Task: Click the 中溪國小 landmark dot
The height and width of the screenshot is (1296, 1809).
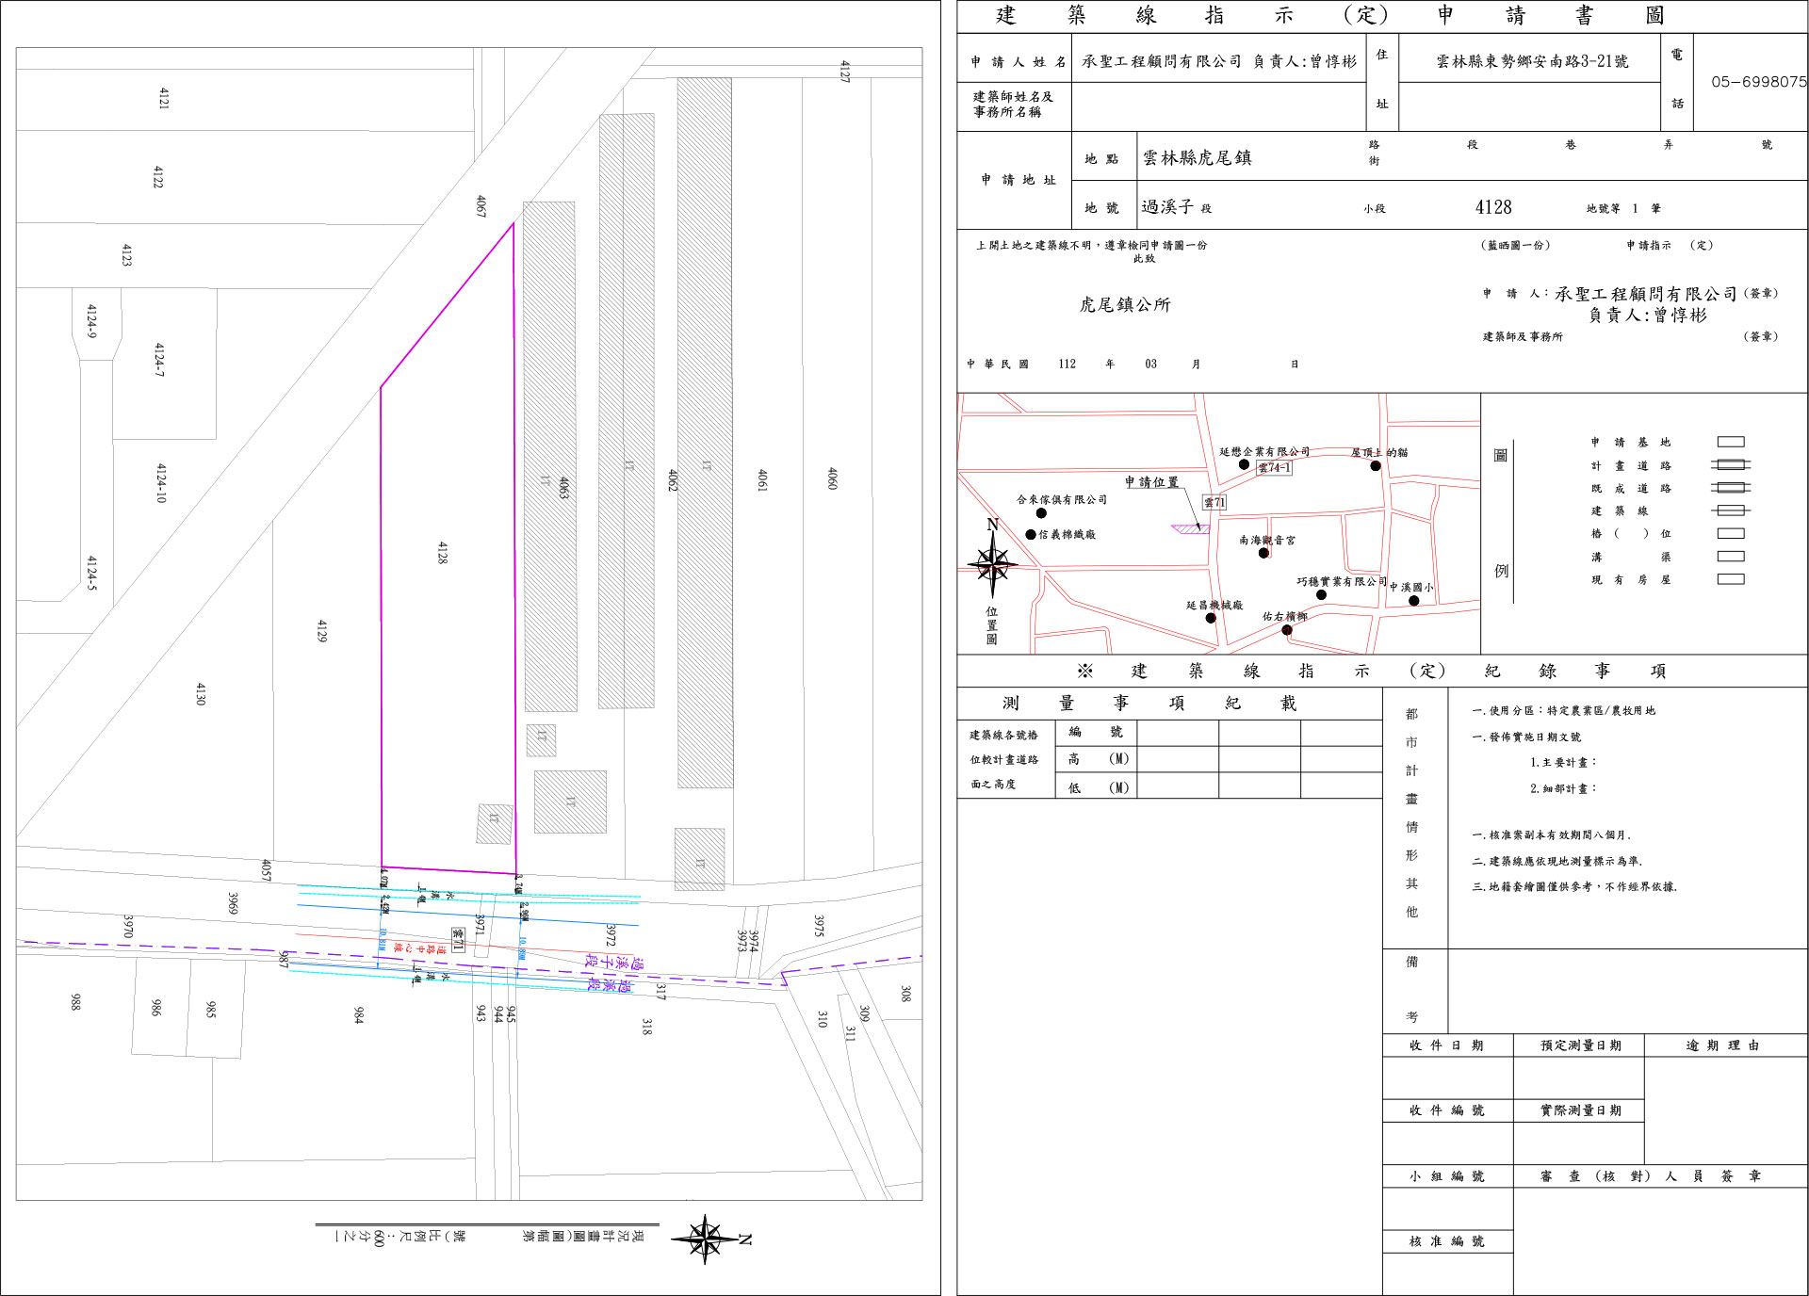Action: coord(1413,601)
